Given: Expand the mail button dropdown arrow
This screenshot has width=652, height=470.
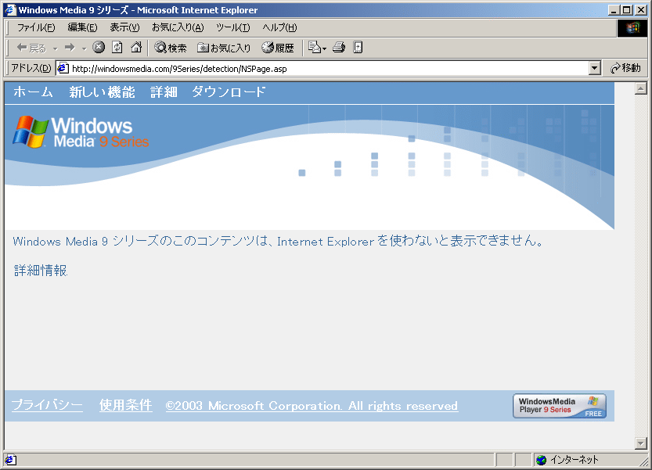Looking at the screenshot, I should click(324, 48).
